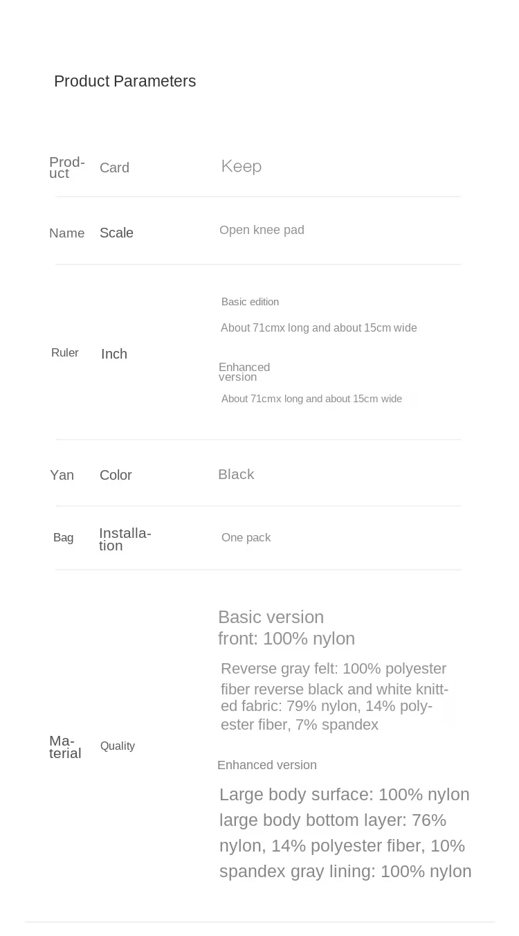
Task: Select the One pack text
Action: click(x=246, y=537)
